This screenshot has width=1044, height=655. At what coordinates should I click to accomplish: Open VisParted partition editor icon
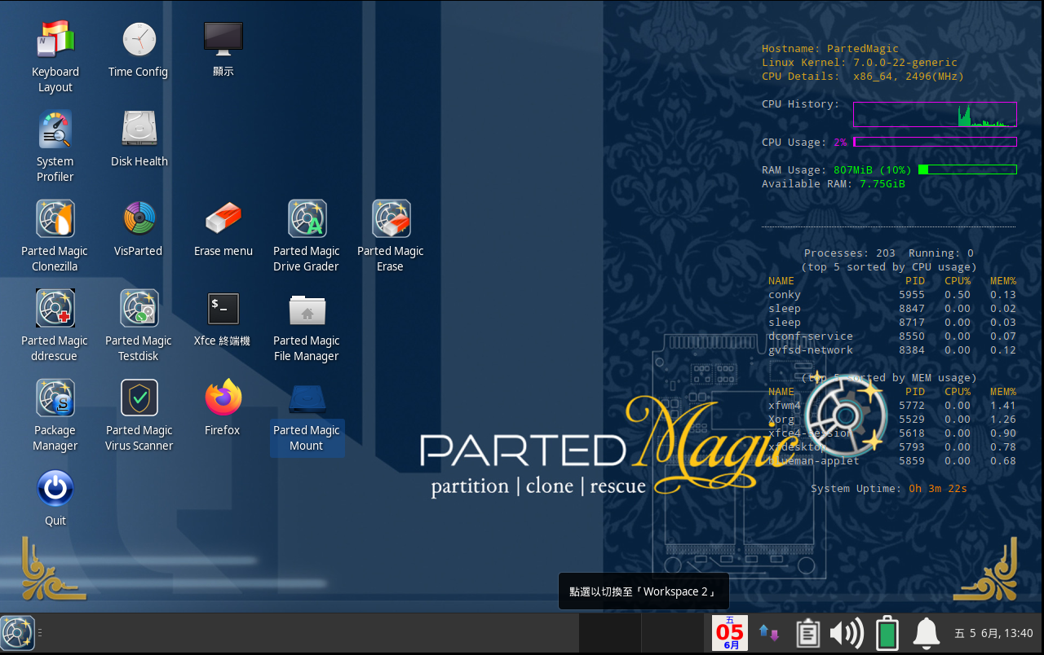139,218
